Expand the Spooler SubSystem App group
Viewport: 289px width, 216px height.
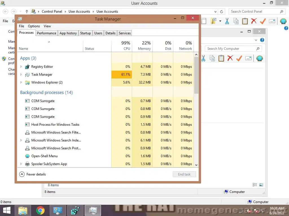click(x=21, y=164)
